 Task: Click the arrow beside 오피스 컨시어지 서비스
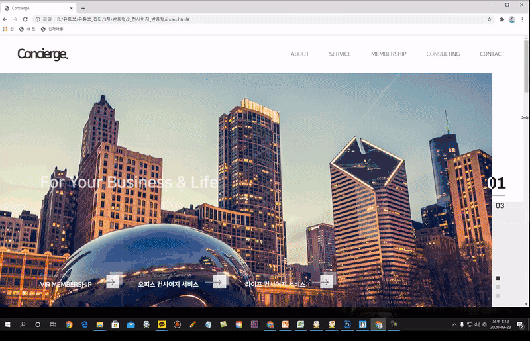coord(220,282)
